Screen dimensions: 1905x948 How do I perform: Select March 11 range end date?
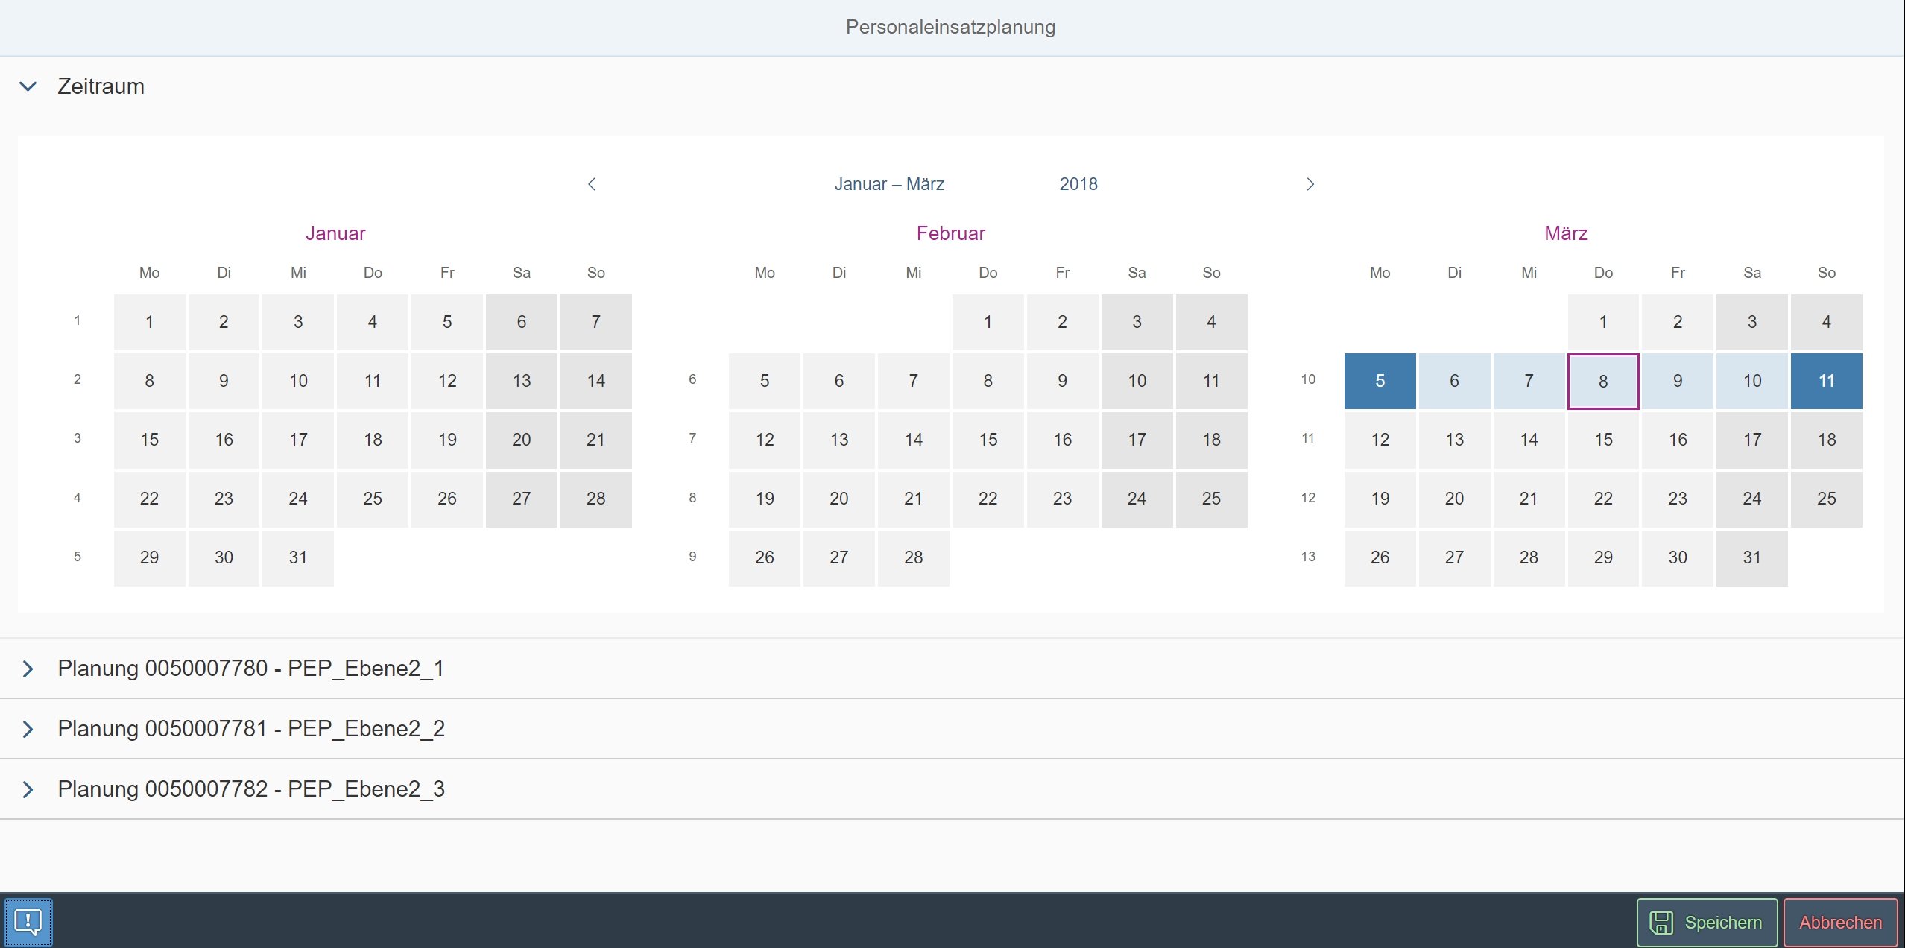tap(1826, 381)
